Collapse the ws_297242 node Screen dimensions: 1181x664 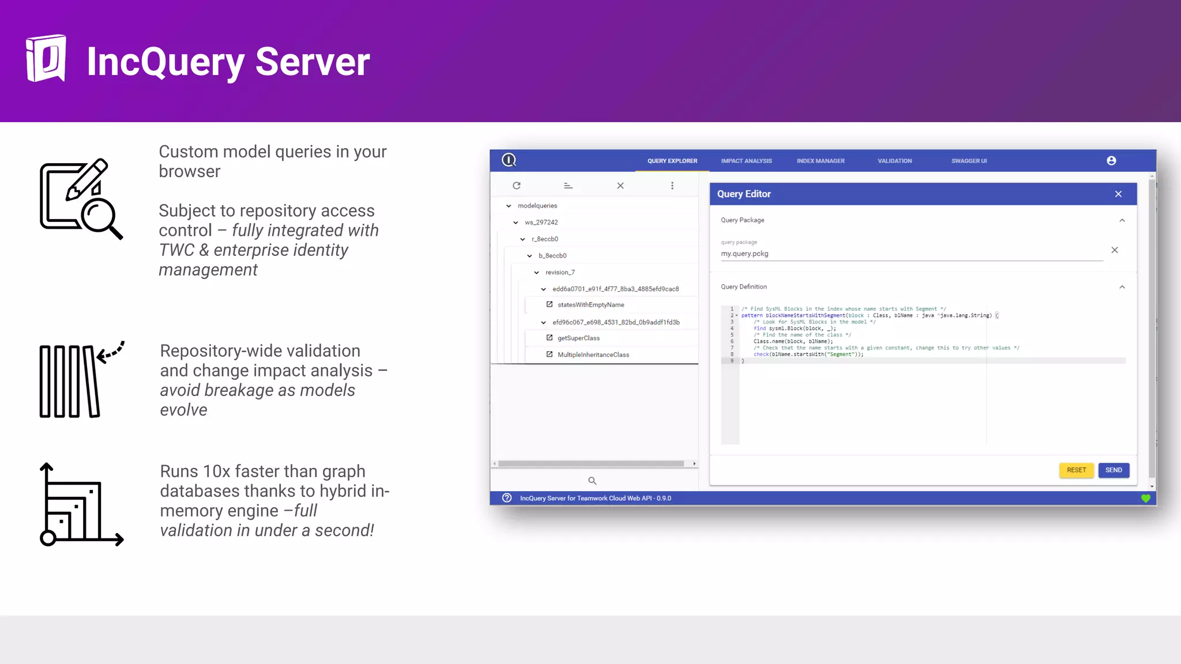pos(516,222)
